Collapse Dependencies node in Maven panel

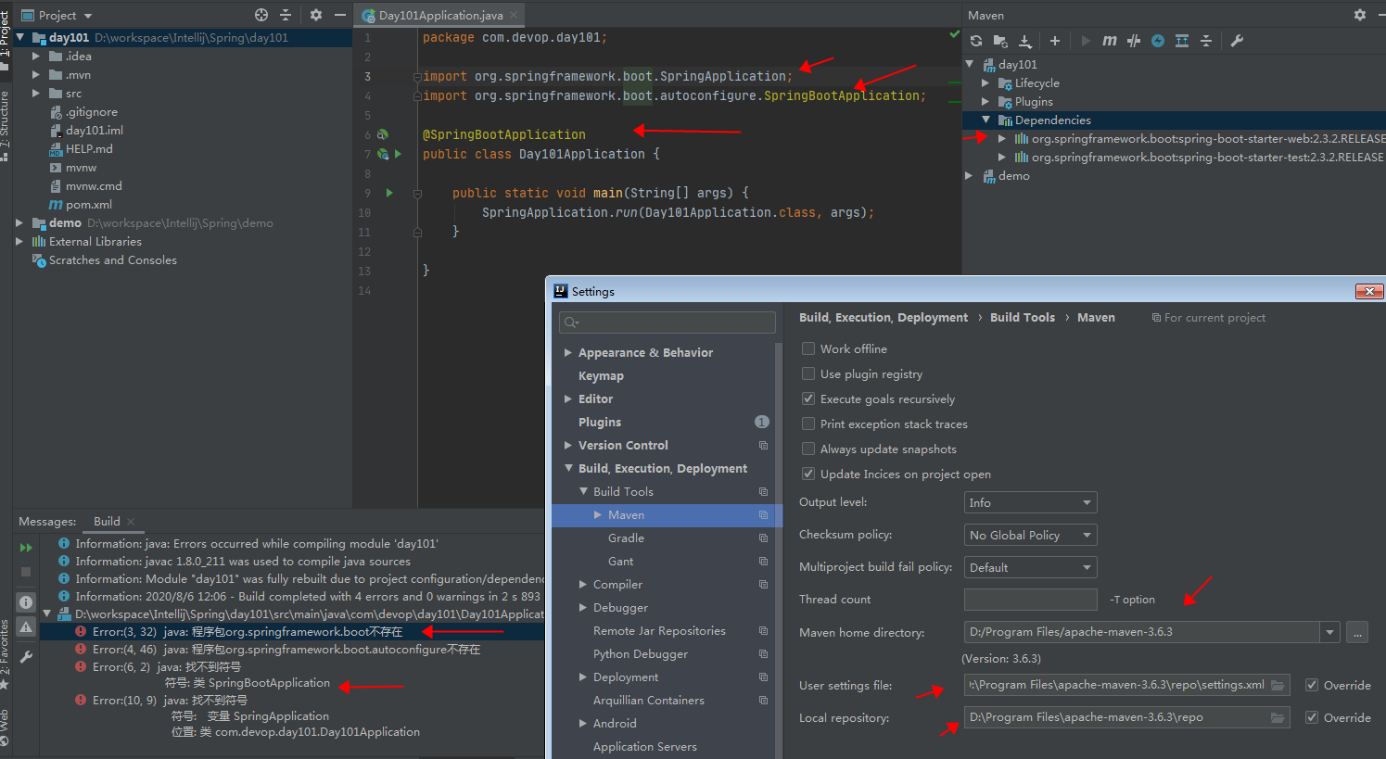[x=985, y=120]
